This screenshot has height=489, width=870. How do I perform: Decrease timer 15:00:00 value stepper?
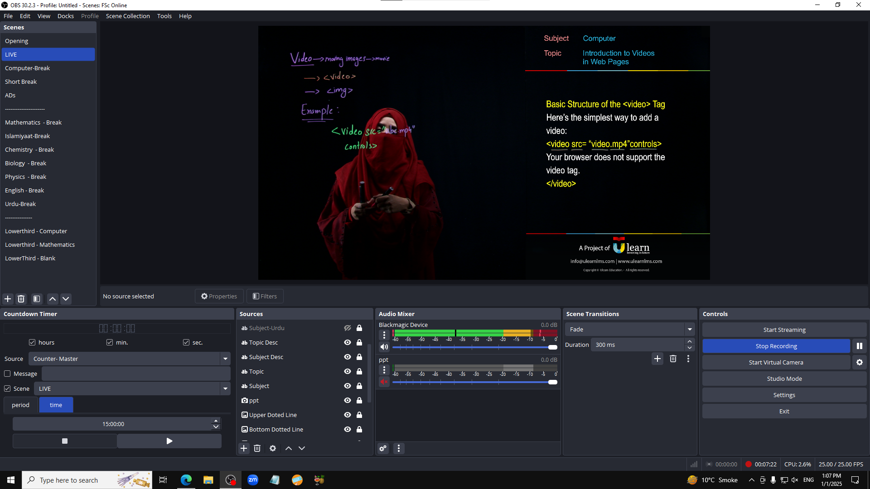click(x=216, y=427)
